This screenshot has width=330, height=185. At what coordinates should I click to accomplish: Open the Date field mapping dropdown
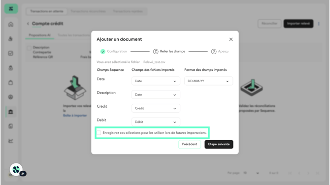pyautogui.click(x=156, y=81)
